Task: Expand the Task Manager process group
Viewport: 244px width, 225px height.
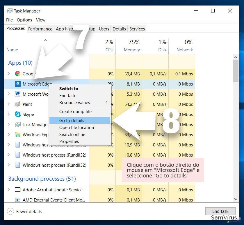Action: click(9, 124)
